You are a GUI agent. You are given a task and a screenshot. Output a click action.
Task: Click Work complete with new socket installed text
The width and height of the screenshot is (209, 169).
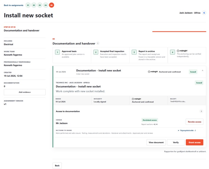80,91
